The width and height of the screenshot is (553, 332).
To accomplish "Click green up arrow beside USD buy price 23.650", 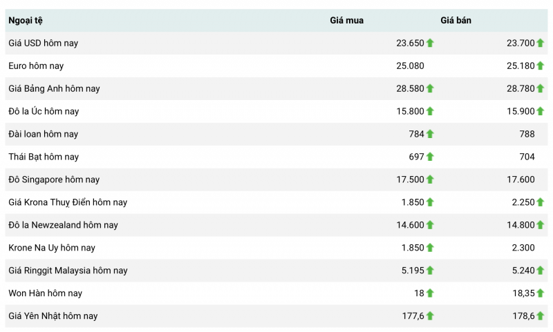I will tap(430, 43).
